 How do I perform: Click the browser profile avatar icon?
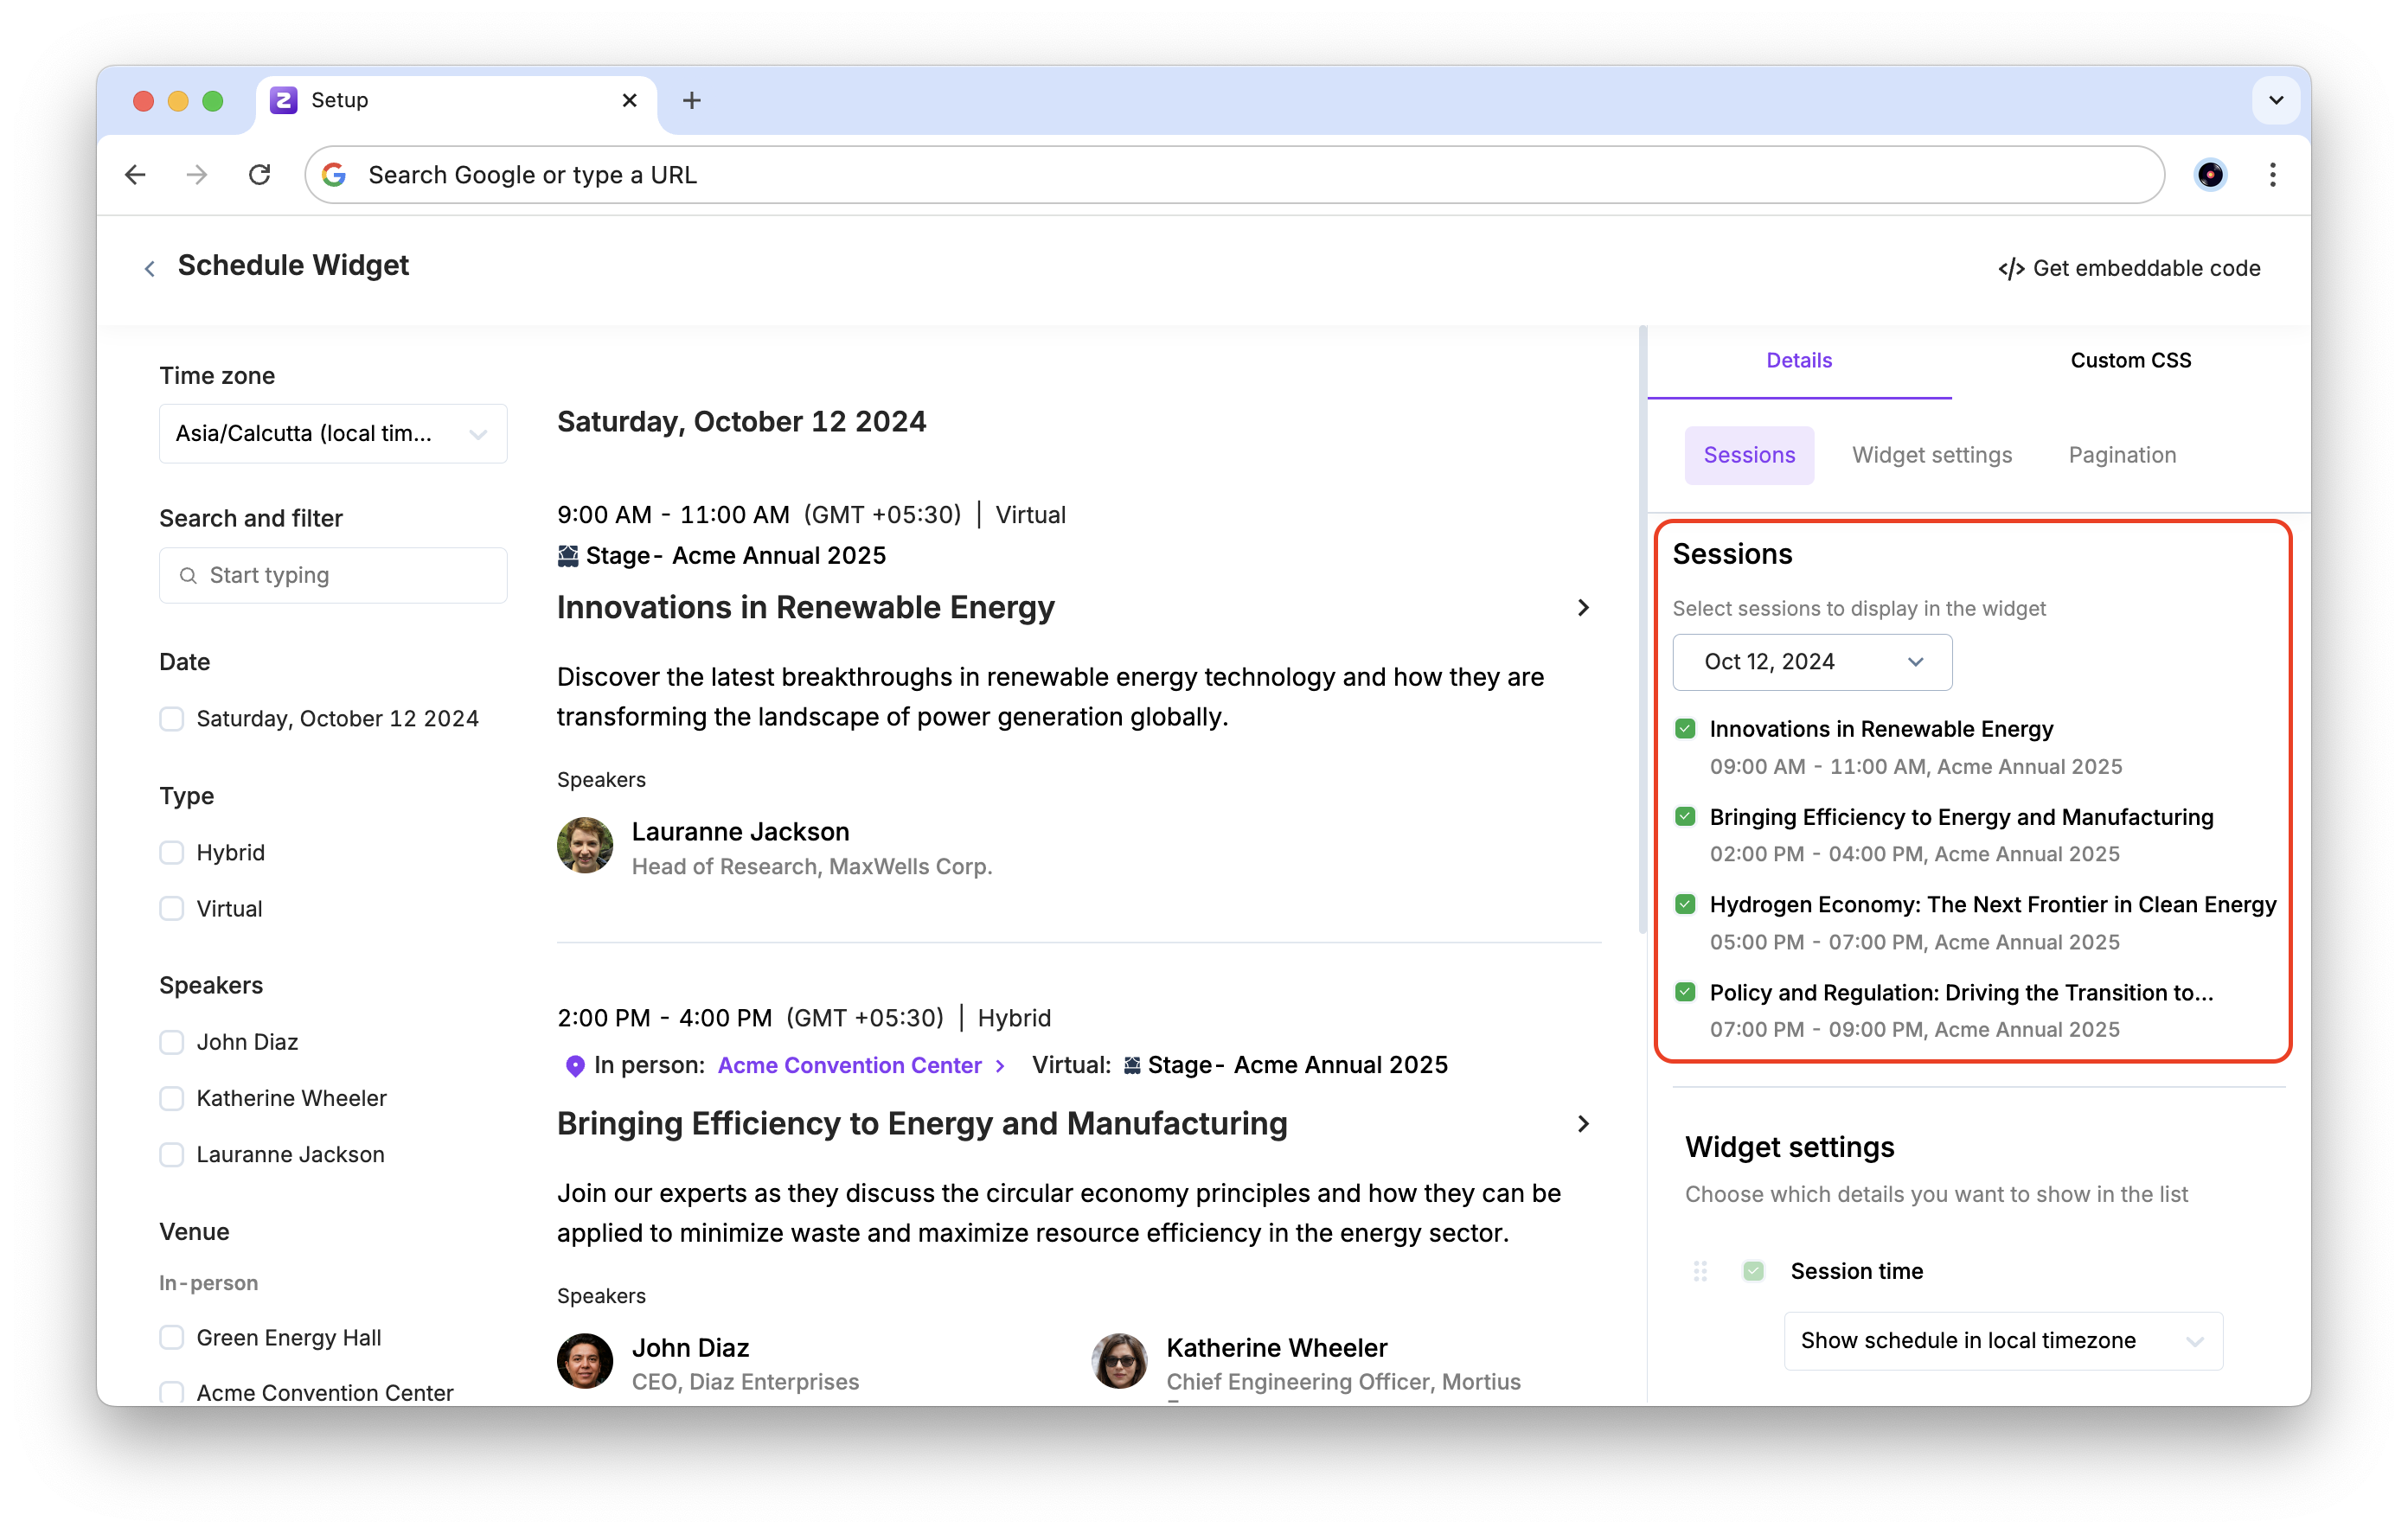pos(2210,175)
